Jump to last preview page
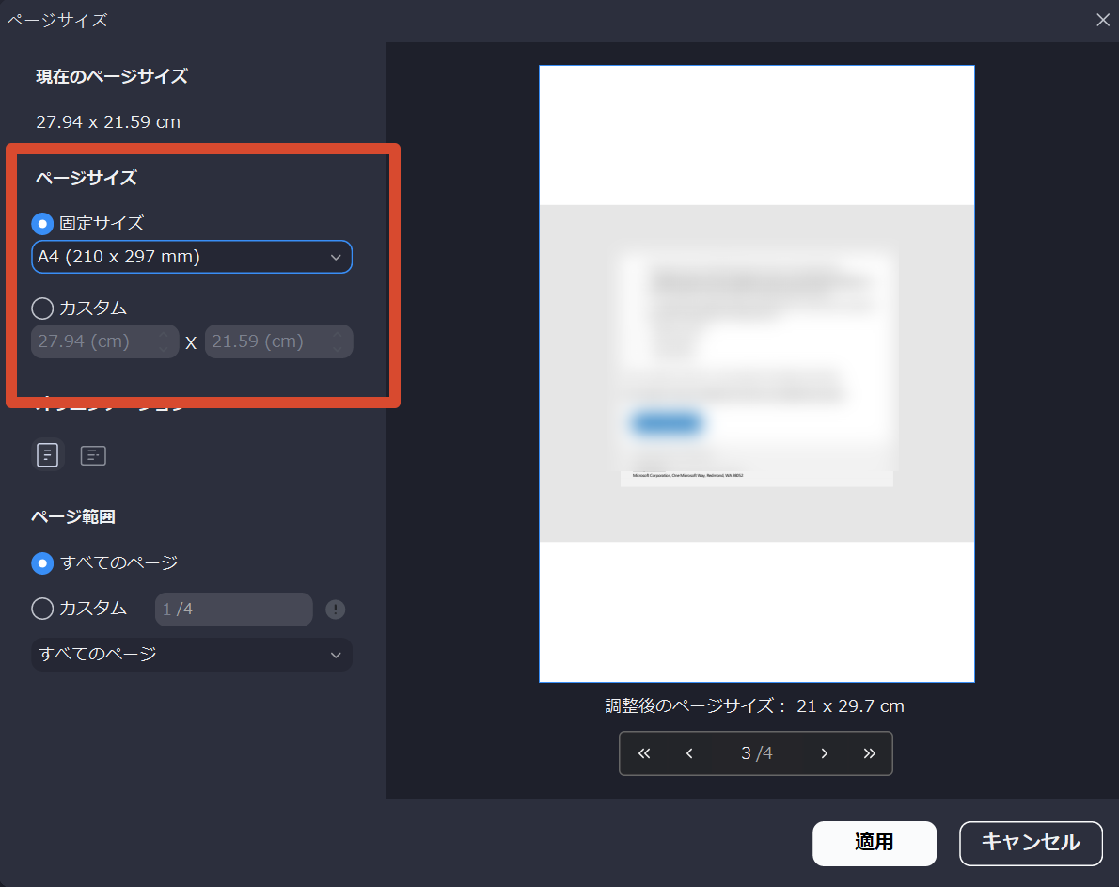Screen dimensions: 1119x887 pos(869,753)
